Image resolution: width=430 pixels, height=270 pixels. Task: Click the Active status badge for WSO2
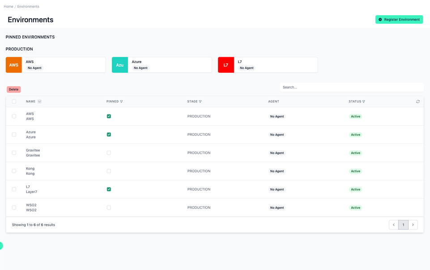click(x=355, y=207)
